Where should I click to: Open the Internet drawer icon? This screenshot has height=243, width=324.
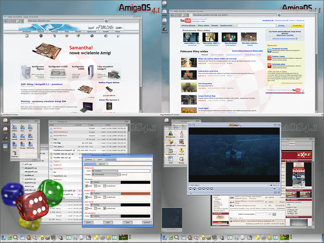click(15, 136)
